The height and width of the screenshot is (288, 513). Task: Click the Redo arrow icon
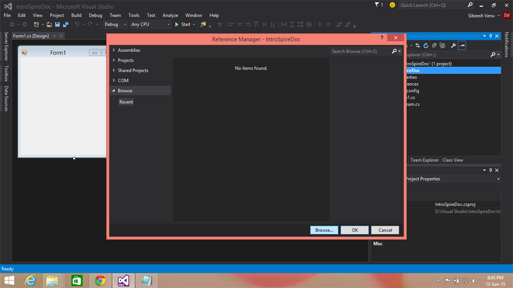[x=90, y=24]
